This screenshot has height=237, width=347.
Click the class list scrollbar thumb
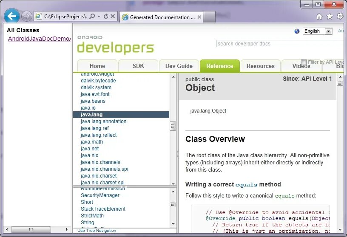(x=173, y=204)
